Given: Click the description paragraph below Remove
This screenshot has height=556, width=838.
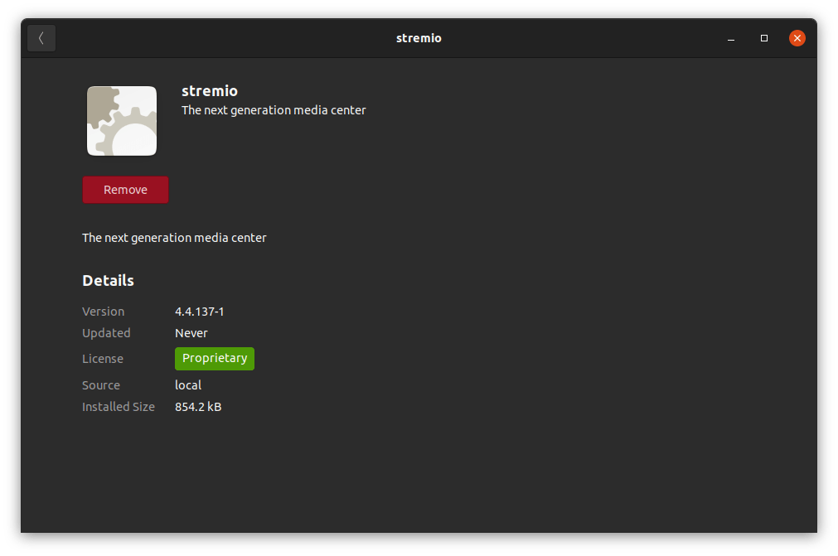Looking at the screenshot, I should tap(174, 238).
